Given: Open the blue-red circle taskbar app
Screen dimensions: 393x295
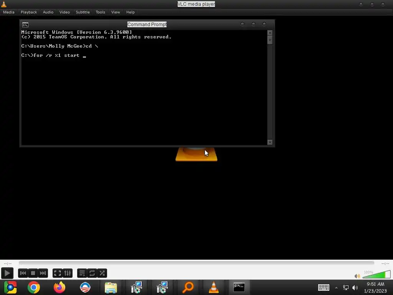Looking at the screenshot, I should click(x=85, y=287).
